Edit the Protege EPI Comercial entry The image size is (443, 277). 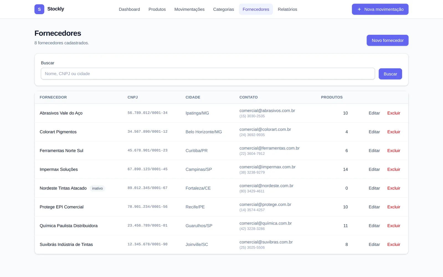[x=374, y=207]
